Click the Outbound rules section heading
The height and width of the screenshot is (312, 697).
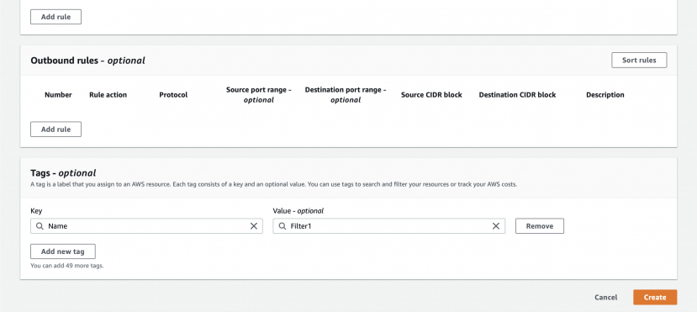87,61
